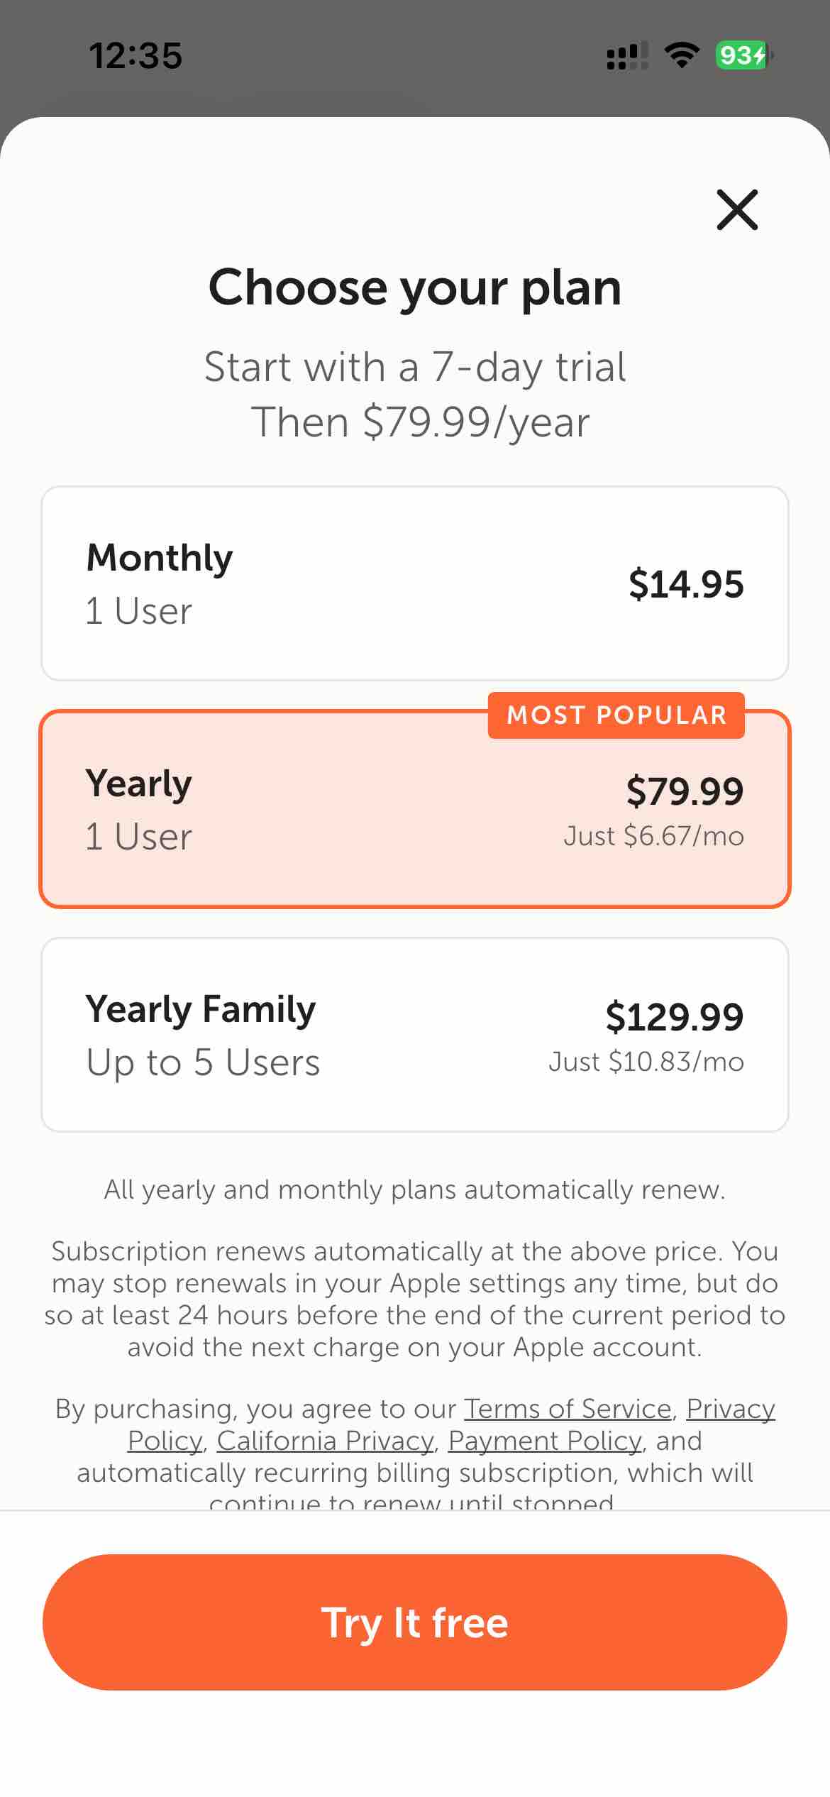Open the Payment Policy link
This screenshot has width=830, height=1797.
pyautogui.click(x=545, y=1441)
